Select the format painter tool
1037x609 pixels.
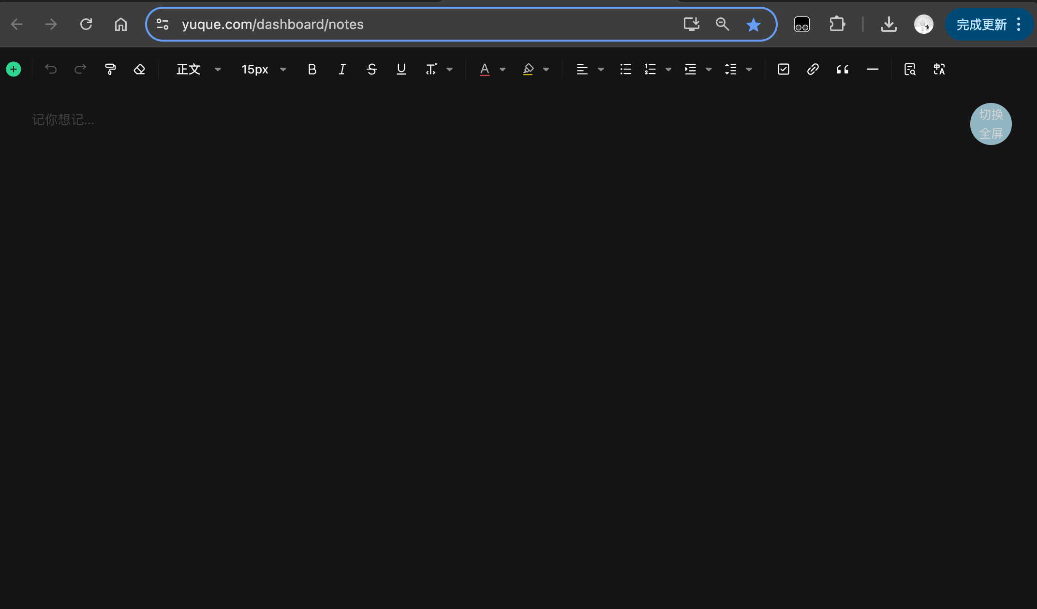point(110,70)
